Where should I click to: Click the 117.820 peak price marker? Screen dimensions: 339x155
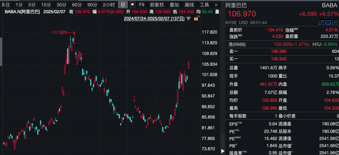pos(59,32)
